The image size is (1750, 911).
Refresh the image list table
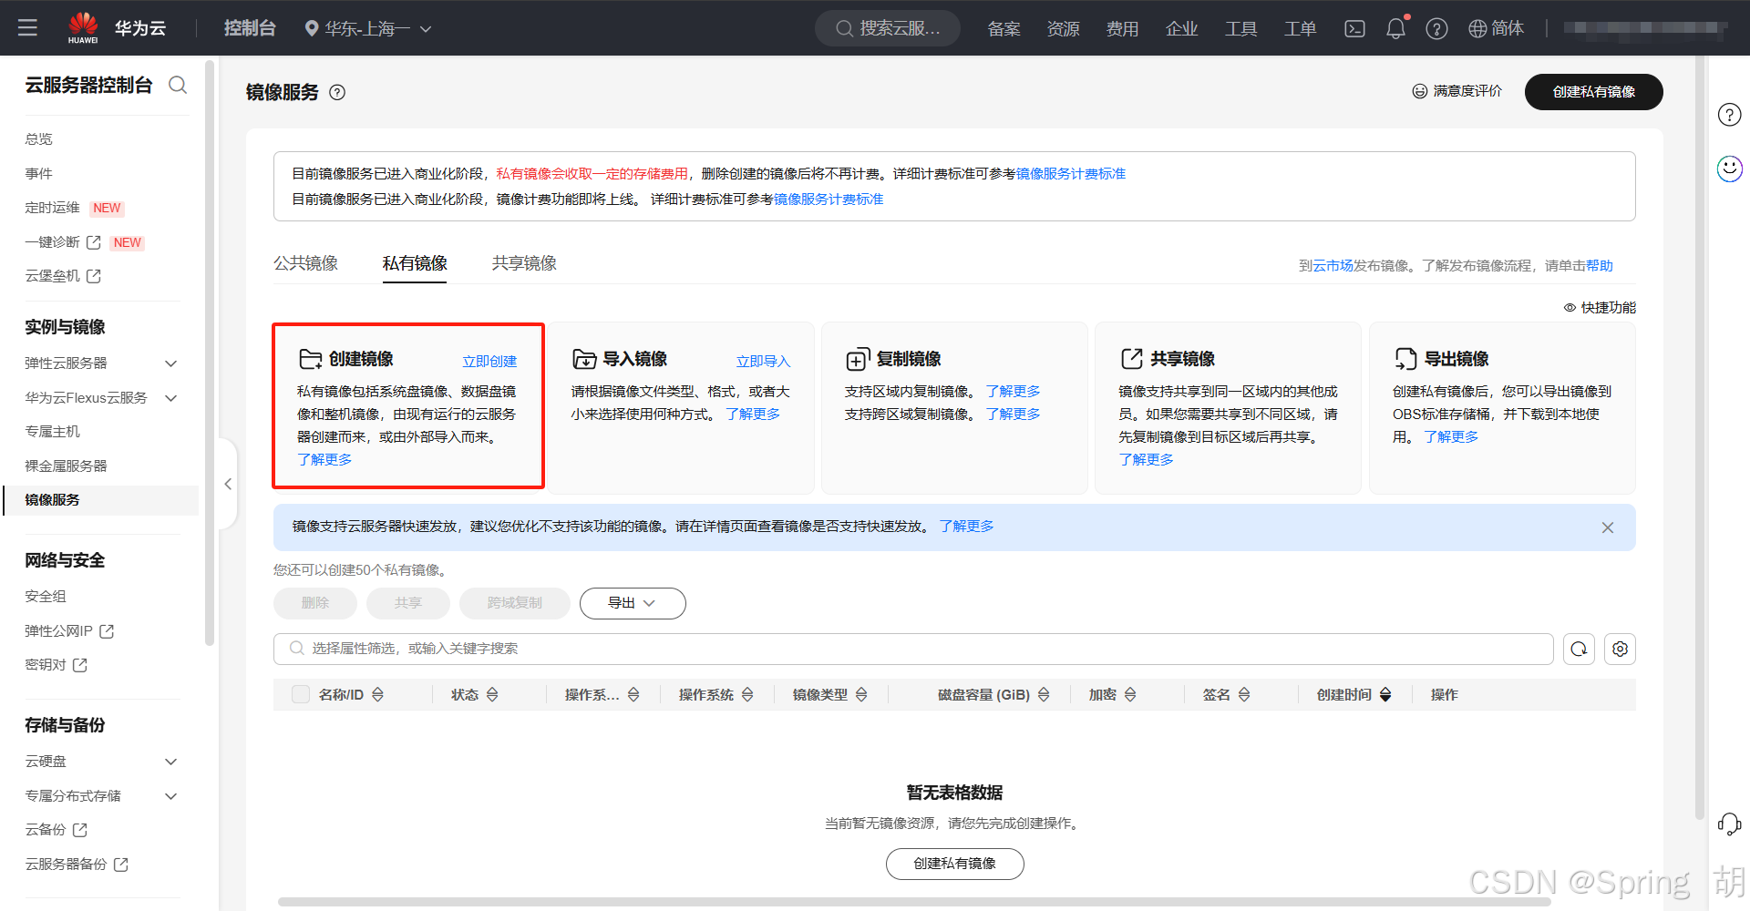[x=1579, y=649]
